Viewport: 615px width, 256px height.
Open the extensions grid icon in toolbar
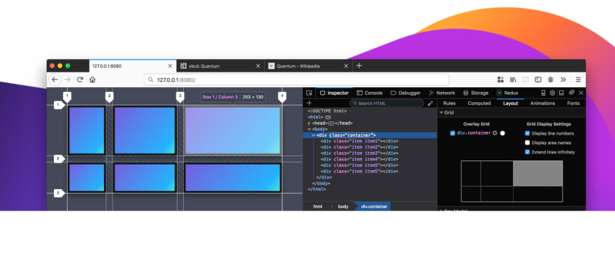500,80
